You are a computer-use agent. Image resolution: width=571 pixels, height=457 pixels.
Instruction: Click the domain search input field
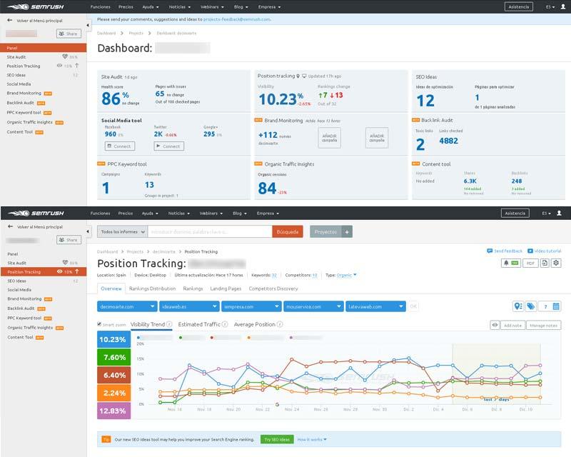pyautogui.click(x=209, y=231)
